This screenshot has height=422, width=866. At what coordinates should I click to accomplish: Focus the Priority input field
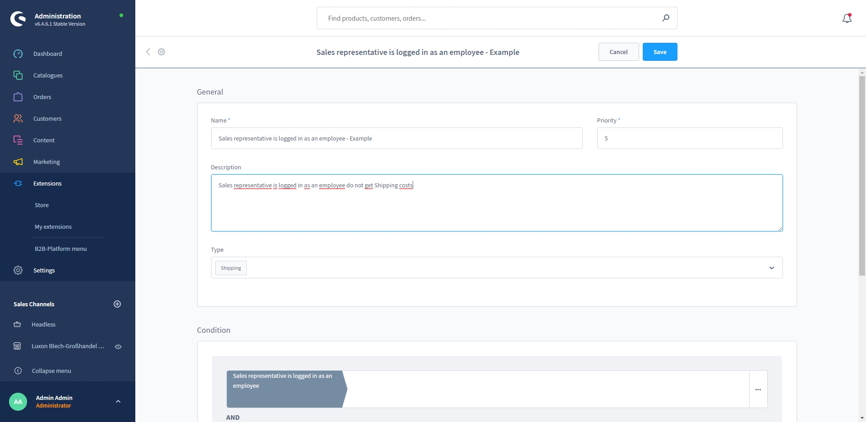pyautogui.click(x=689, y=138)
